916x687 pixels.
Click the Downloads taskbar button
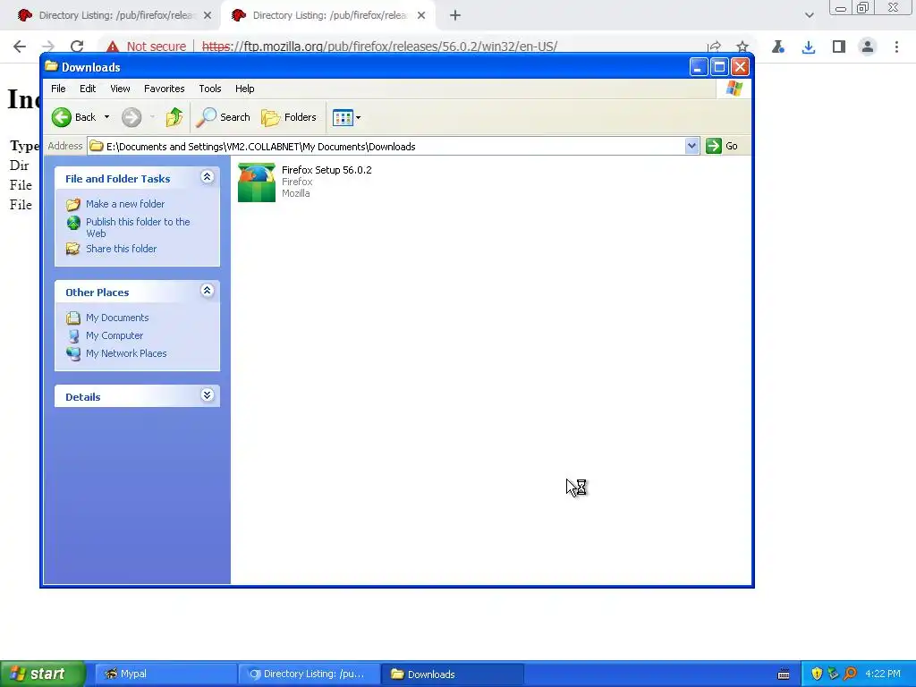tap(452, 674)
